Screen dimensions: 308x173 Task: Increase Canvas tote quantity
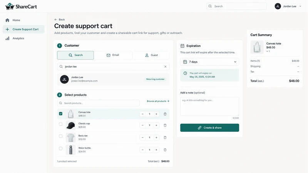(156, 114)
